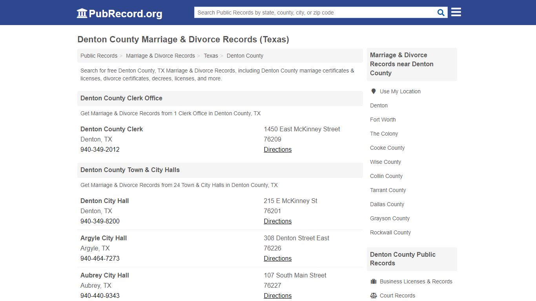Screen dimensions: 536x301
Task: Open Argyle City Hall listing
Action: tap(104, 238)
